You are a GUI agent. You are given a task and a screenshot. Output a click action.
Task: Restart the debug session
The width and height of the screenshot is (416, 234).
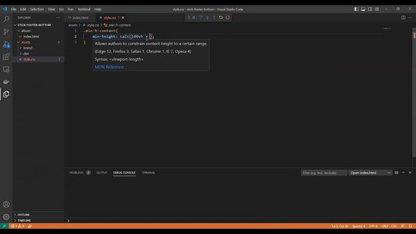point(221,18)
